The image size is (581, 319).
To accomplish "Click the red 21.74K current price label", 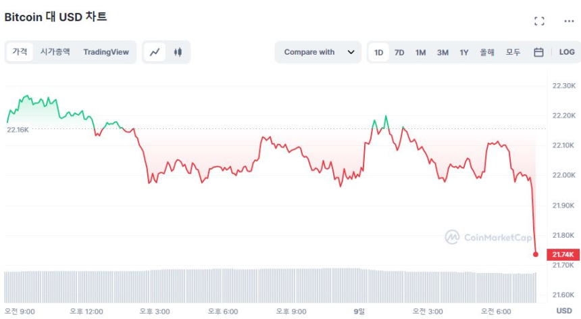I will click(x=562, y=255).
